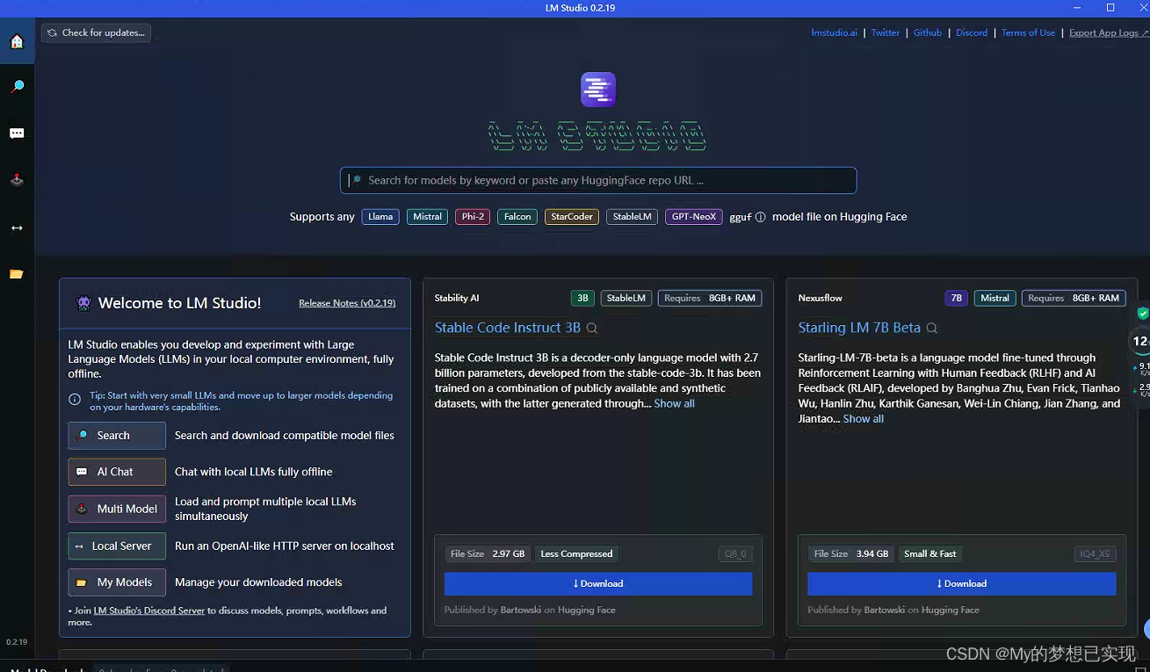Focus the model search input field
The height and width of the screenshot is (672, 1150).
[598, 180]
